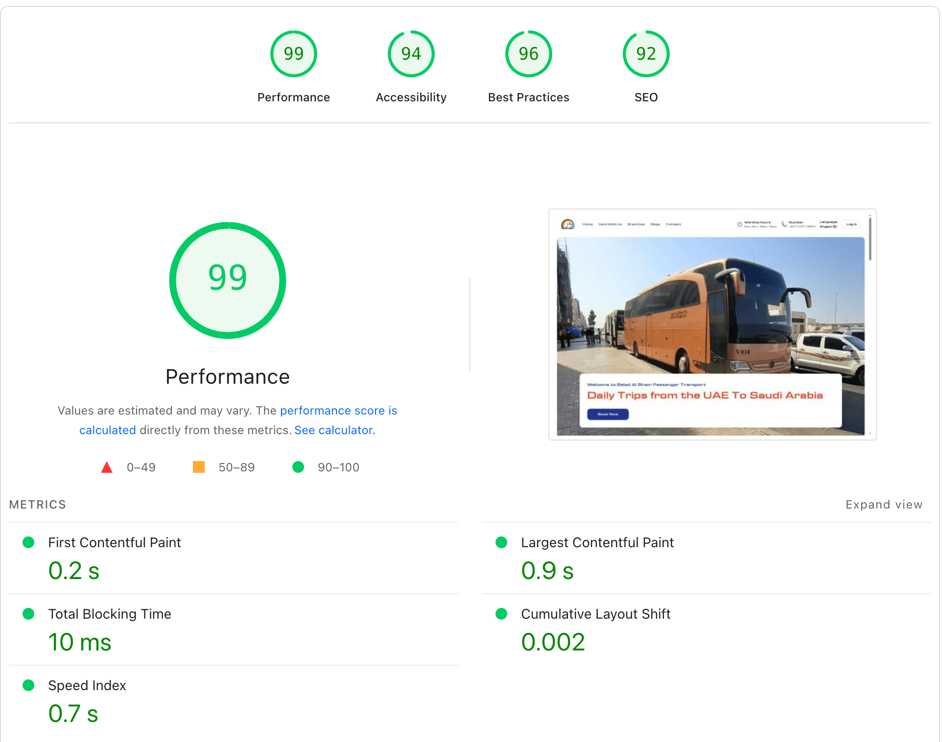Click the Accessibility gauge showing 94
The height and width of the screenshot is (742, 942).
click(411, 54)
